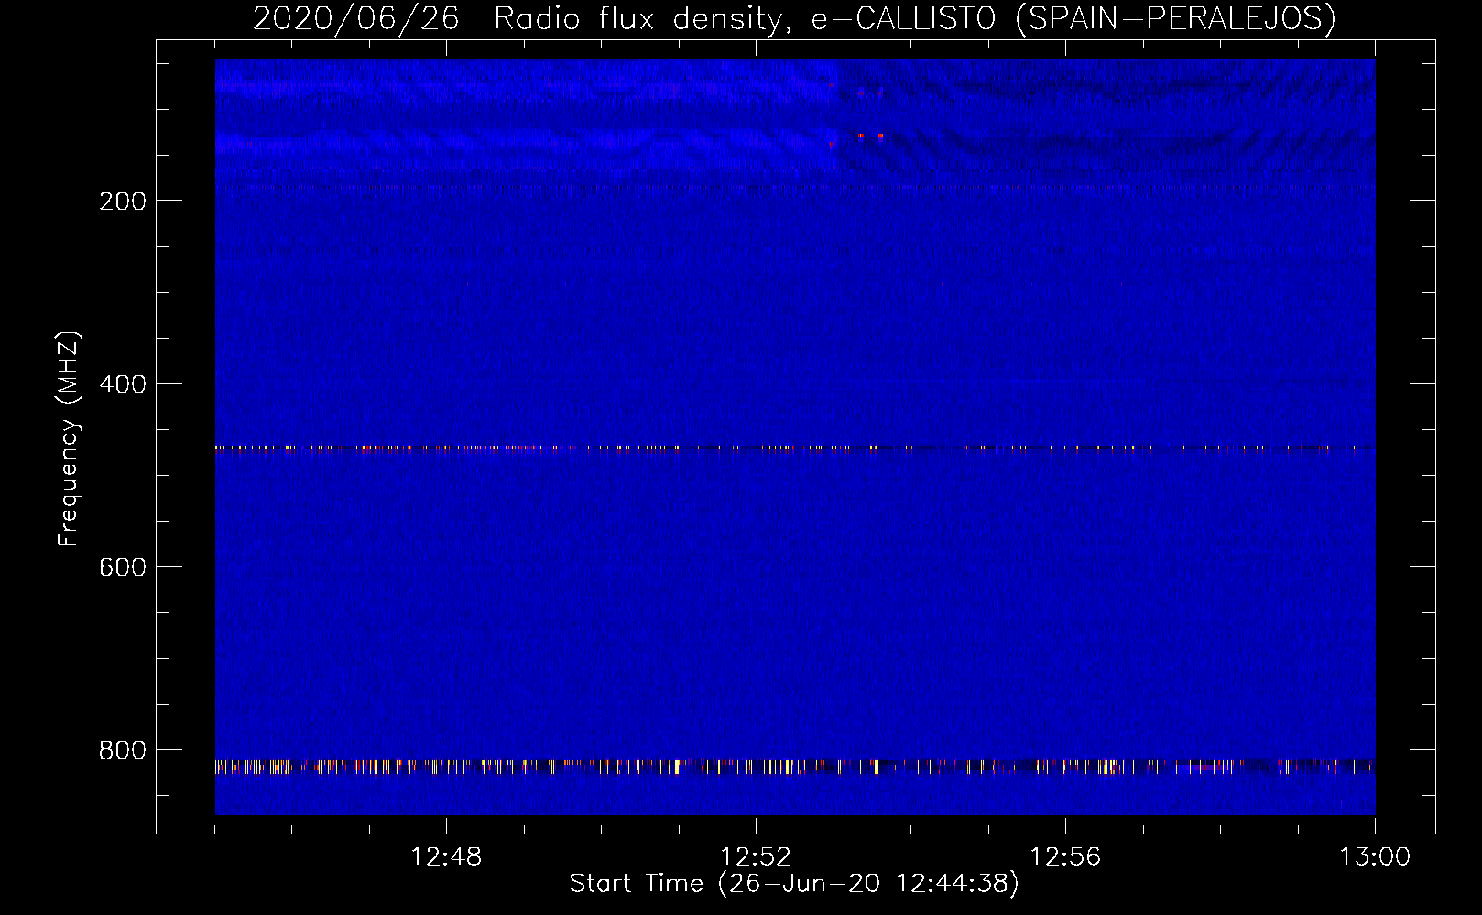
Task: Click the 'Start Time (26-Jun-20 12:44:38)' label
Action: [794, 884]
